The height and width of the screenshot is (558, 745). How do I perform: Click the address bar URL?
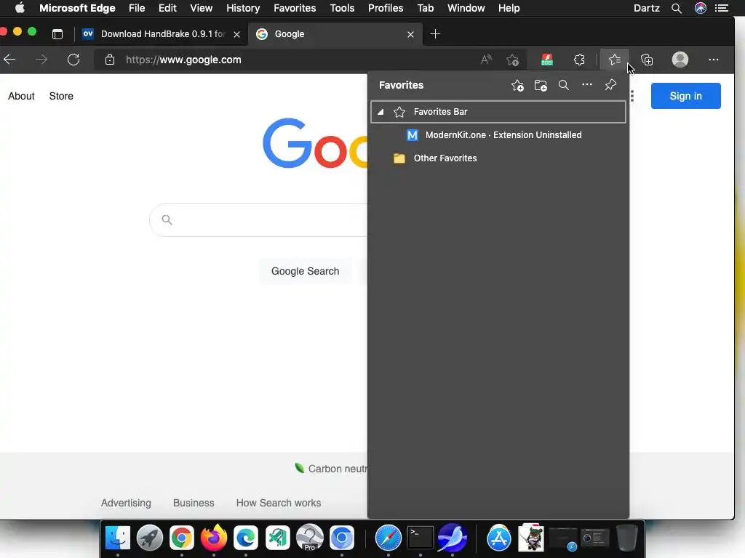183,60
